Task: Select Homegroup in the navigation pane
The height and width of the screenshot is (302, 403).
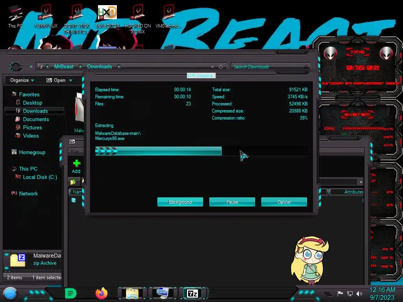Action: point(32,152)
